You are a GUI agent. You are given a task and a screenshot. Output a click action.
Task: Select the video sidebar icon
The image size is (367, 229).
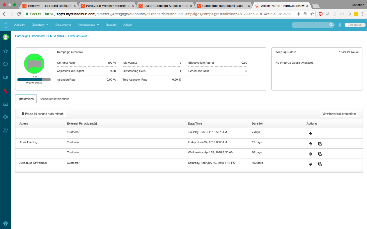point(5,77)
